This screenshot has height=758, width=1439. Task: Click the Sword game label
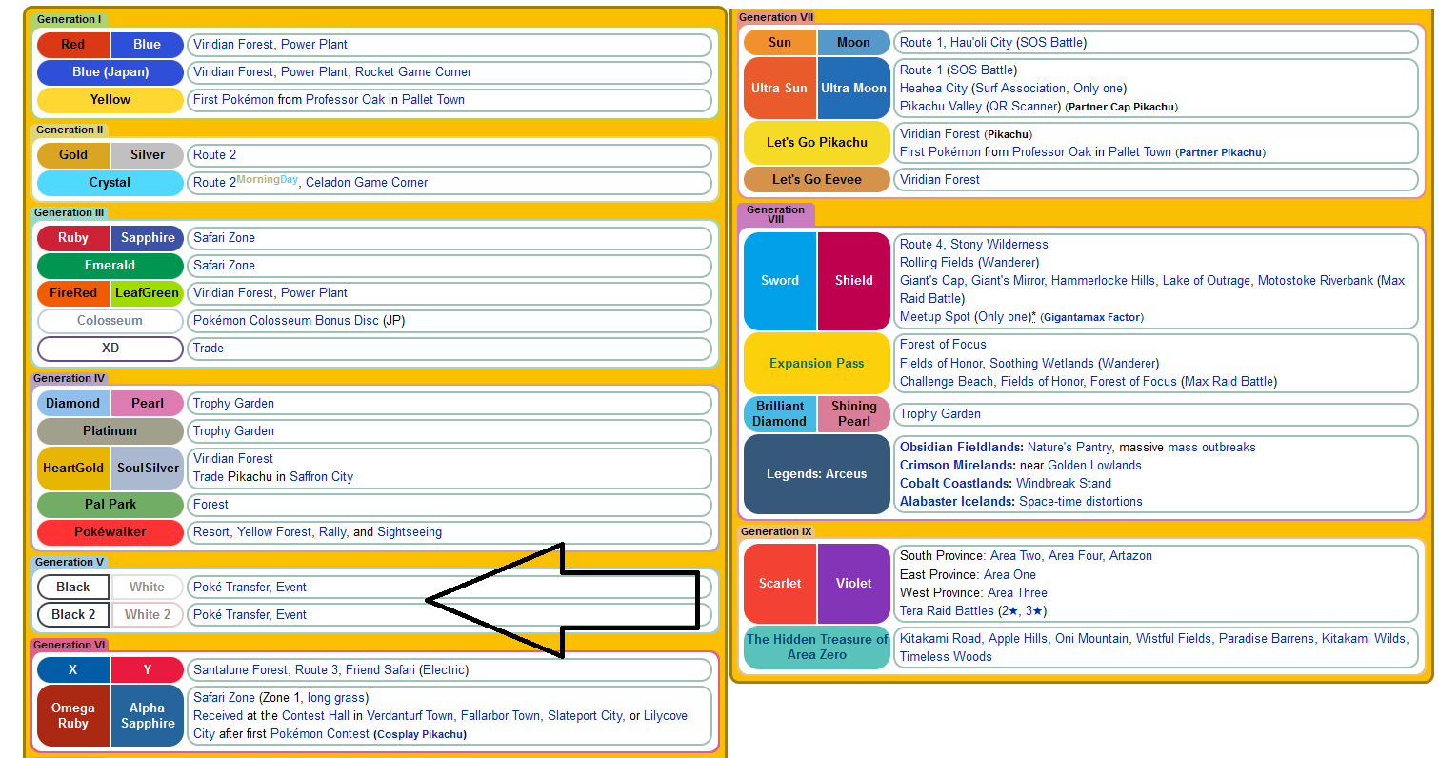pyautogui.click(x=780, y=281)
